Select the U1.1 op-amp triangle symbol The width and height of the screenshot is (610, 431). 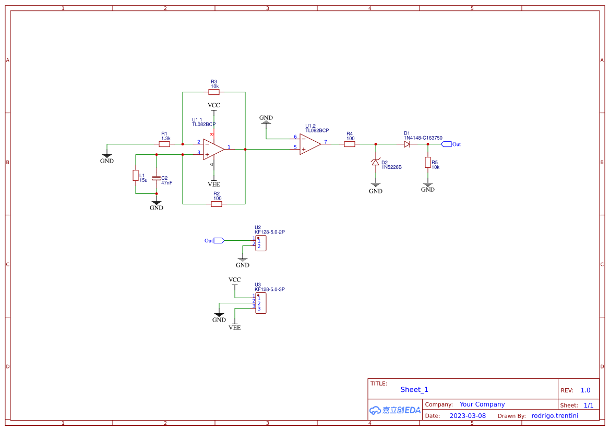coord(213,149)
